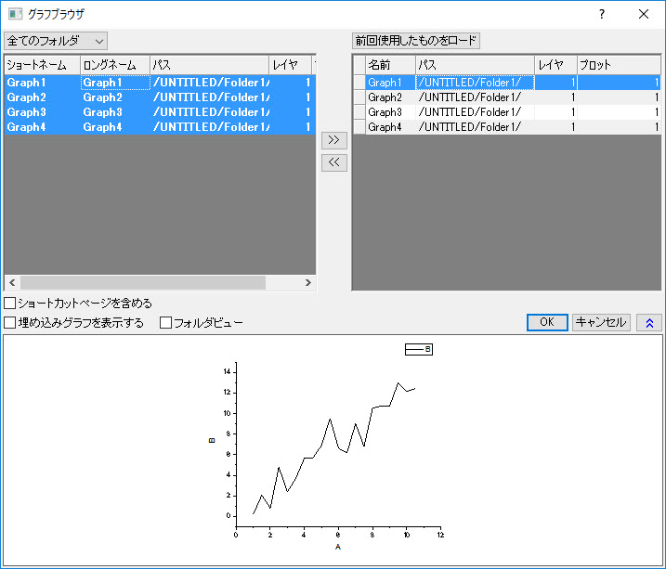The width and height of the screenshot is (666, 569).
Task: Select Graph2 name in right list
Action: (390, 97)
